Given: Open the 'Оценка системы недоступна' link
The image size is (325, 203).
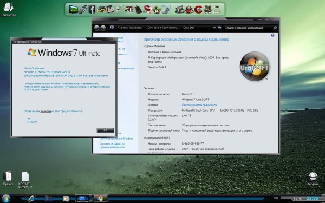Looking at the screenshot, I should point(199,105).
